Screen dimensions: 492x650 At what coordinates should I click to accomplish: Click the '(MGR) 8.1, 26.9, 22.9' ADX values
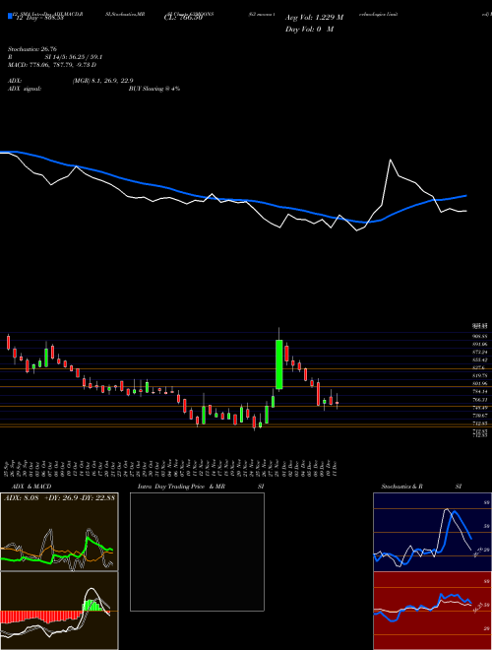pyautogui.click(x=102, y=81)
